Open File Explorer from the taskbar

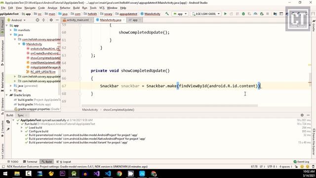[17, 174]
